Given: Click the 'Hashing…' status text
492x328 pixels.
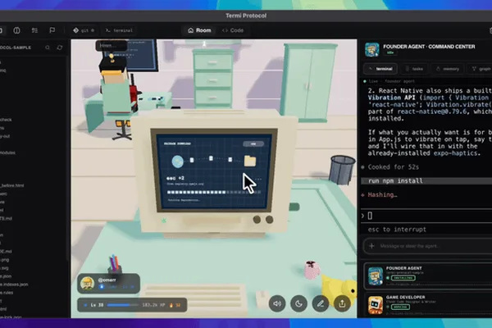Looking at the screenshot, I should [x=382, y=195].
